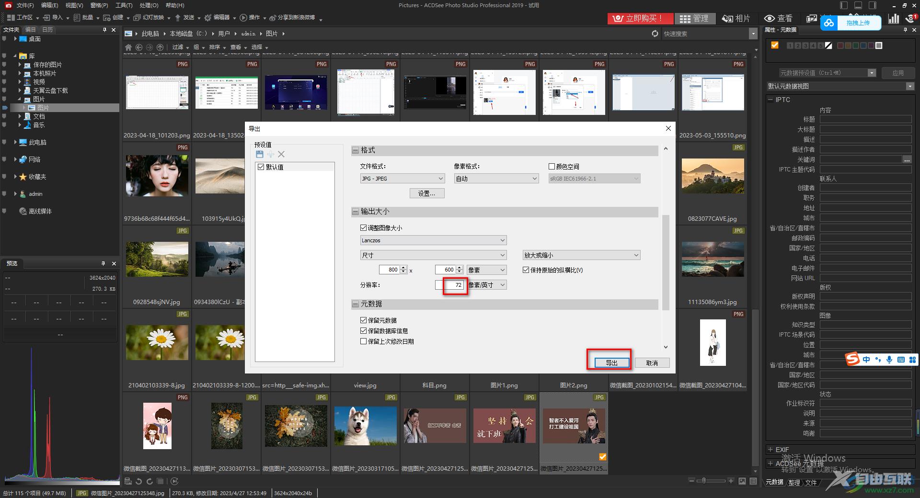Uncheck Resize image (调整图像大小)
Image resolution: width=920 pixels, height=498 pixels.
click(363, 228)
